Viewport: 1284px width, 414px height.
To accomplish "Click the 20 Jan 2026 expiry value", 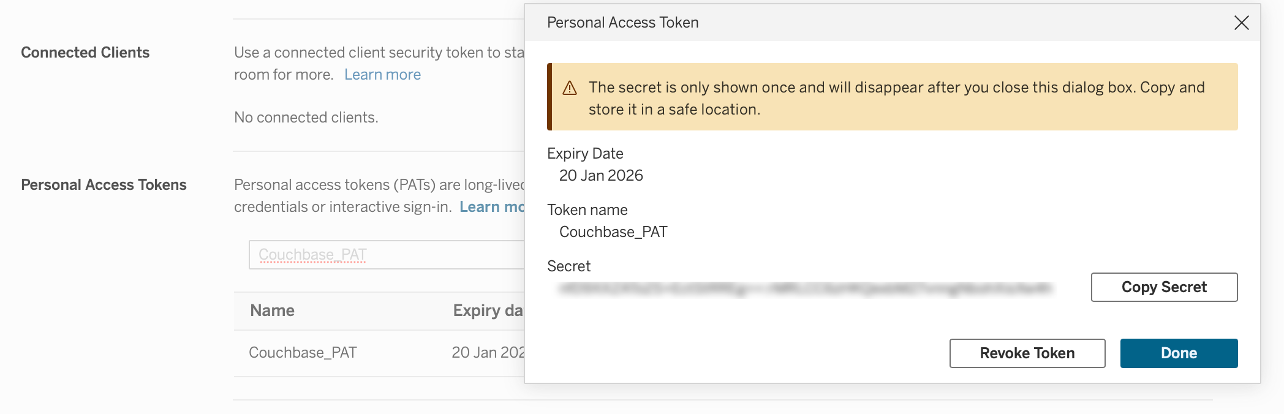I will [x=601, y=176].
